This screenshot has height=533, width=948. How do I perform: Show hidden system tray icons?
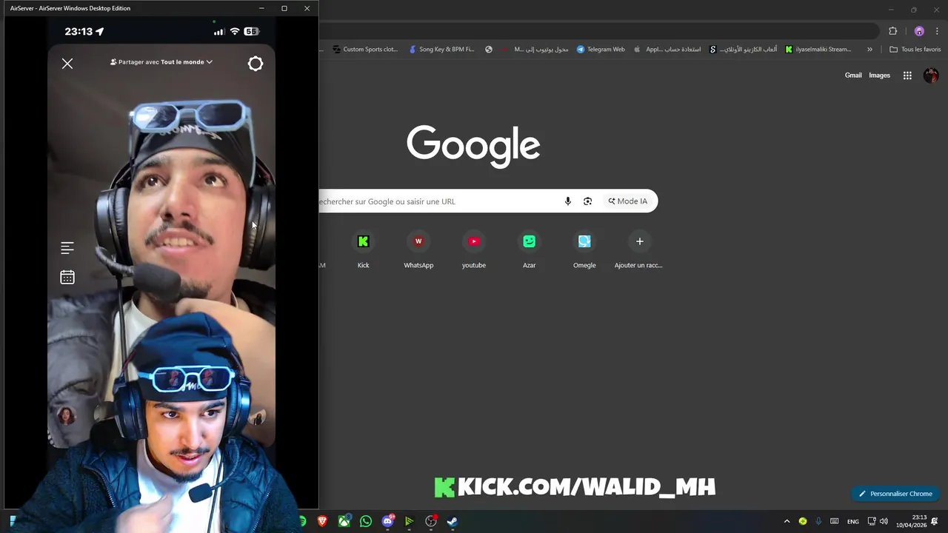click(x=787, y=521)
